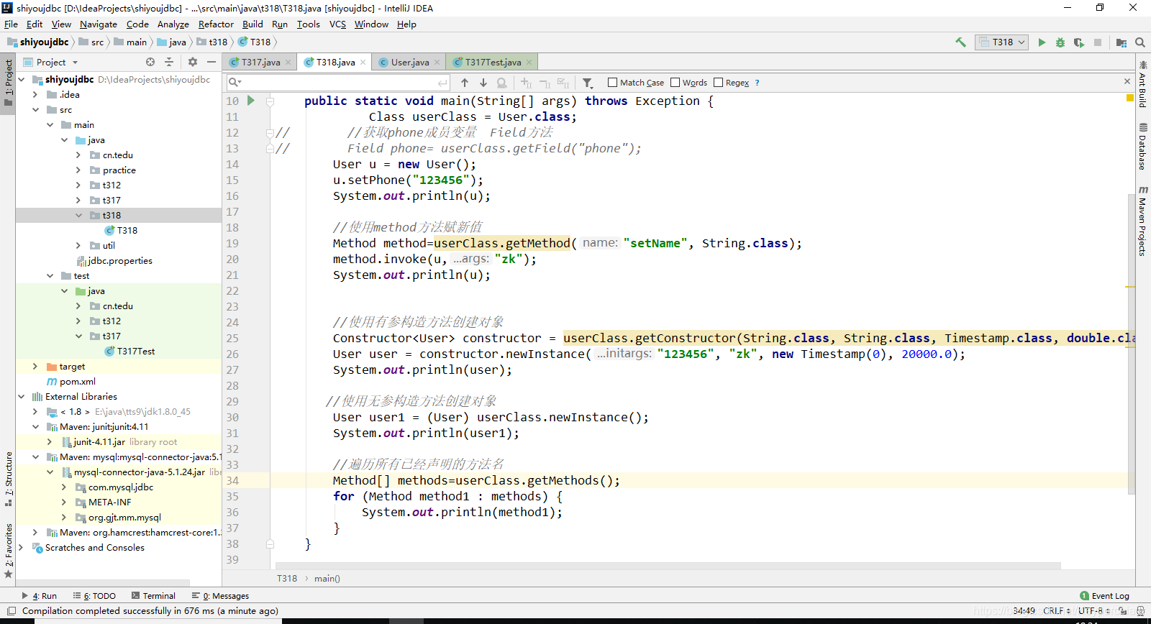Go to previous search occurrence arrow

[465, 83]
